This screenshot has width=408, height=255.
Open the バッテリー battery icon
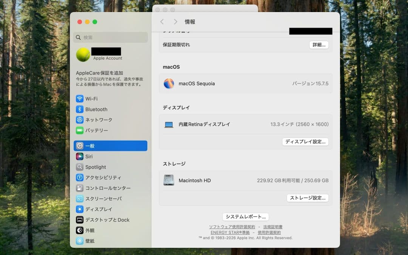[x=80, y=130]
